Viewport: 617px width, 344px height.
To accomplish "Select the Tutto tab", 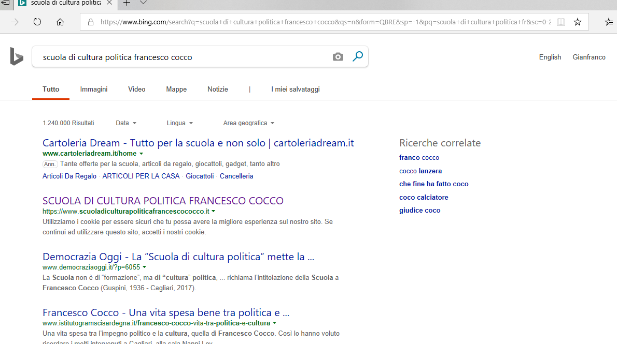I will pyautogui.click(x=51, y=89).
